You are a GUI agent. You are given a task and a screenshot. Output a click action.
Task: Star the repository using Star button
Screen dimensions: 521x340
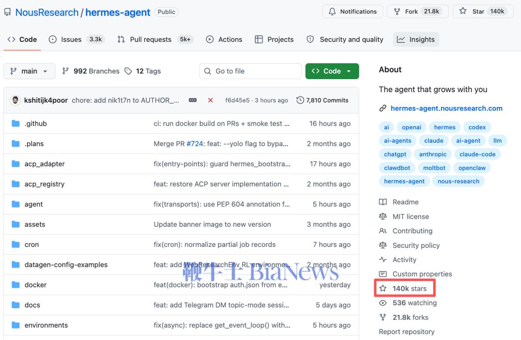point(483,11)
